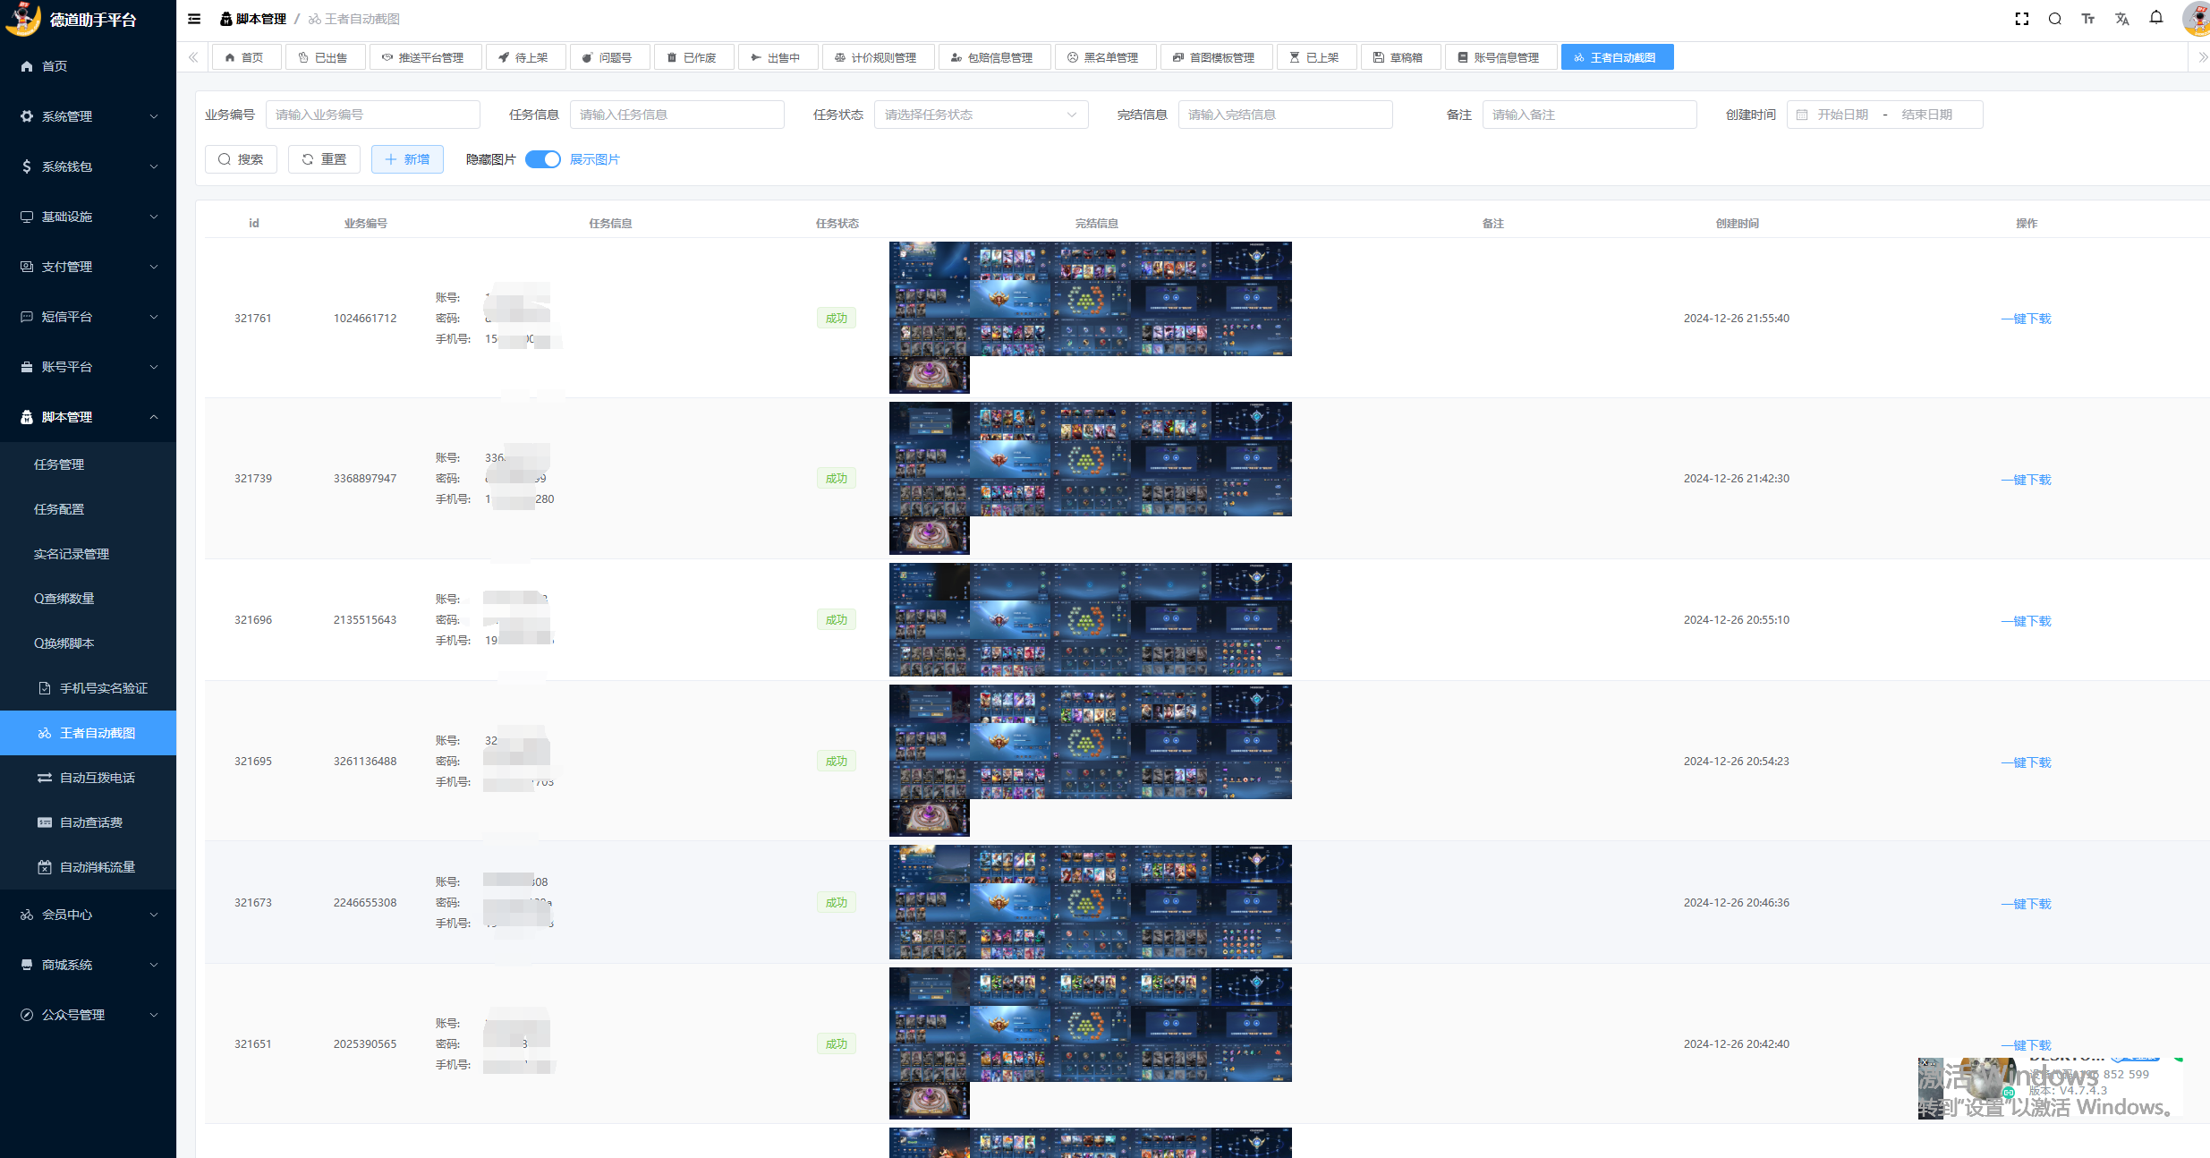Switch to 计价规则管理 tab
This screenshot has width=2210, height=1158.
pos(878,57)
